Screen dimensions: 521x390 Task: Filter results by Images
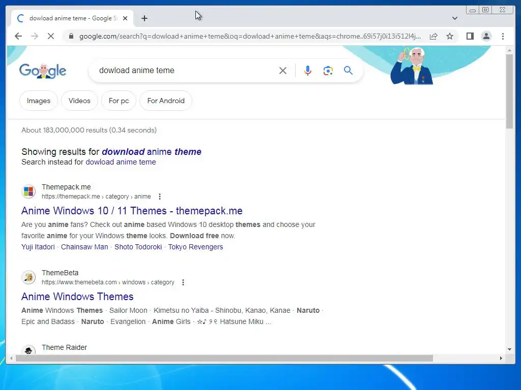(39, 101)
